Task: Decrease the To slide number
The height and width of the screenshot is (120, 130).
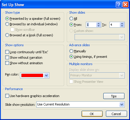Action: point(122,26)
